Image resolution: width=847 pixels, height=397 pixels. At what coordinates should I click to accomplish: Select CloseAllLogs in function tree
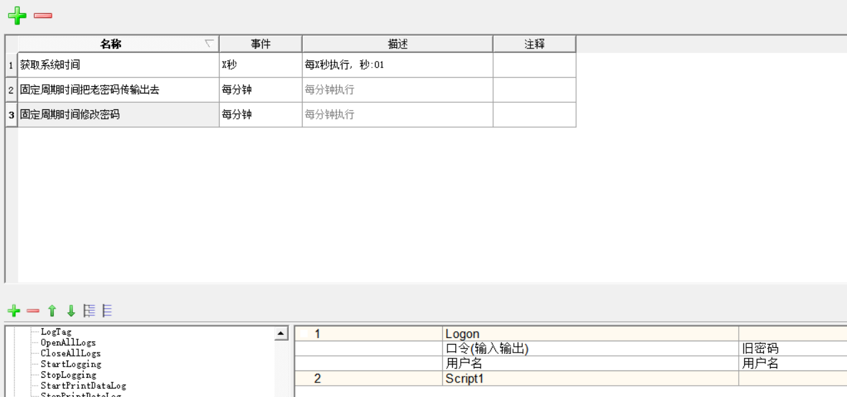(70, 353)
